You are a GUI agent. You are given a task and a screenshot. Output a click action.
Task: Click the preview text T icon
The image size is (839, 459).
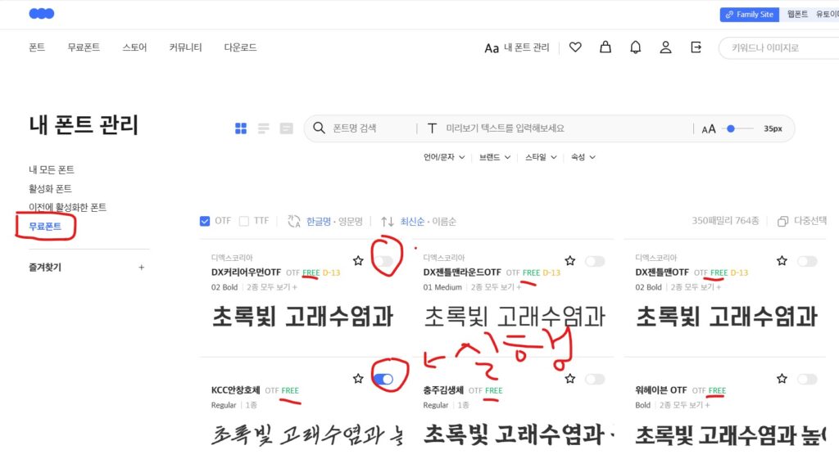pyautogui.click(x=432, y=128)
